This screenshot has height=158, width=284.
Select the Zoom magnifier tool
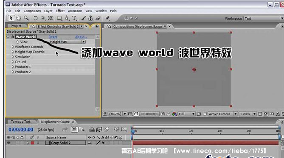(x=26, y=18)
